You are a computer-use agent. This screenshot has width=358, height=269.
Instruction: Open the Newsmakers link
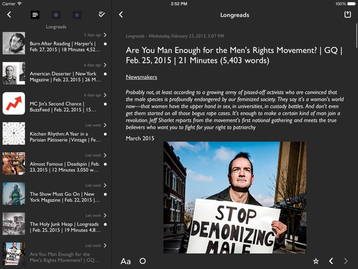141,77
